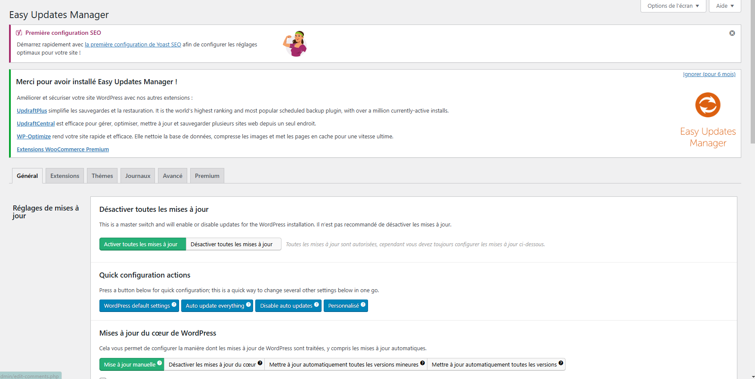The height and width of the screenshot is (379, 755).
Task: Open the Thèmes tab
Action: pyautogui.click(x=102, y=176)
